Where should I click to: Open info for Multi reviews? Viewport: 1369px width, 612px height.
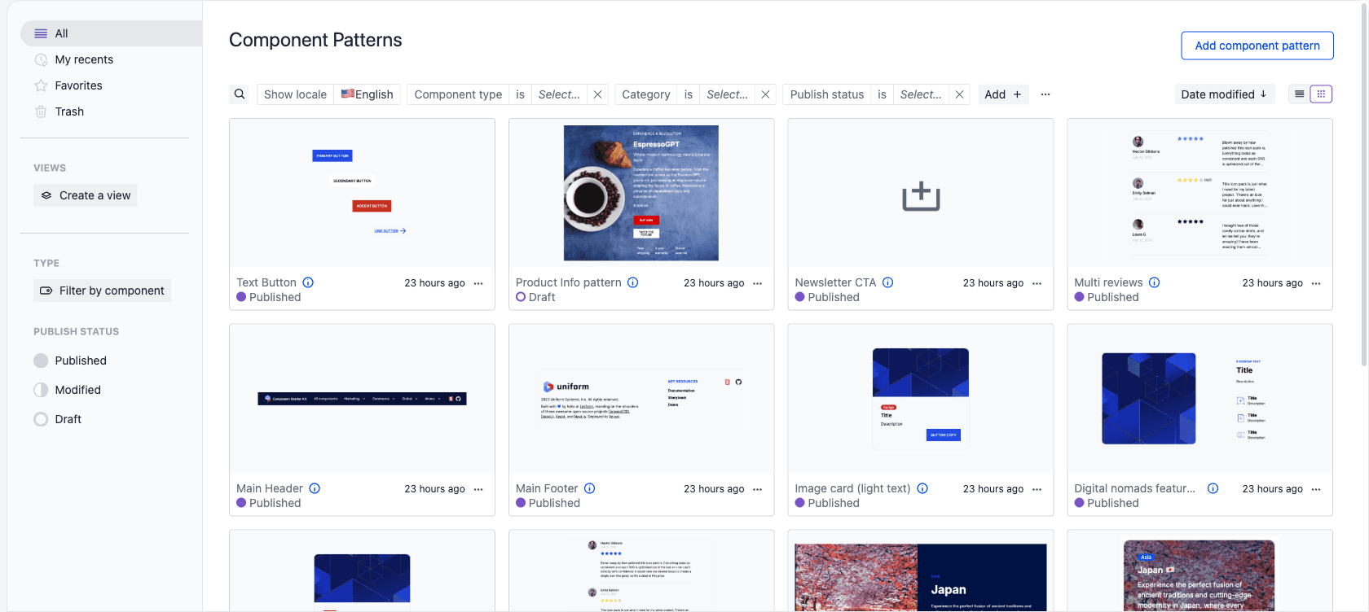click(1154, 282)
